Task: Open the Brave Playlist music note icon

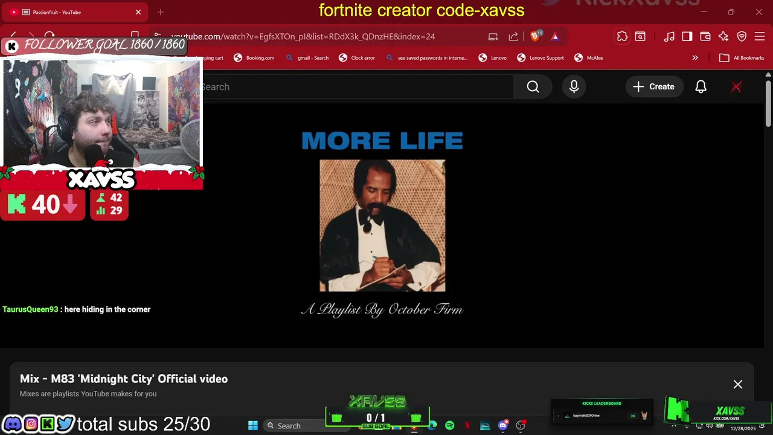Action: (x=669, y=36)
